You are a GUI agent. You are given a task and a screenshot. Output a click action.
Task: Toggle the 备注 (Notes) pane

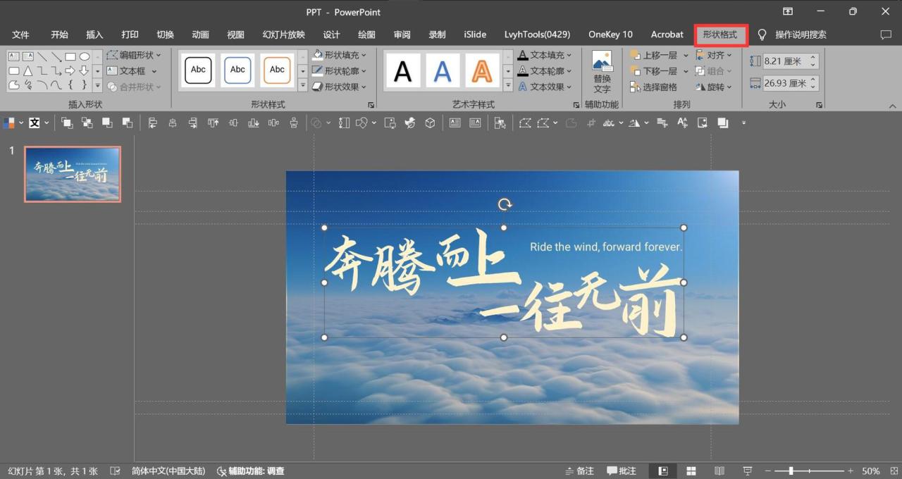pyautogui.click(x=579, y=471)
